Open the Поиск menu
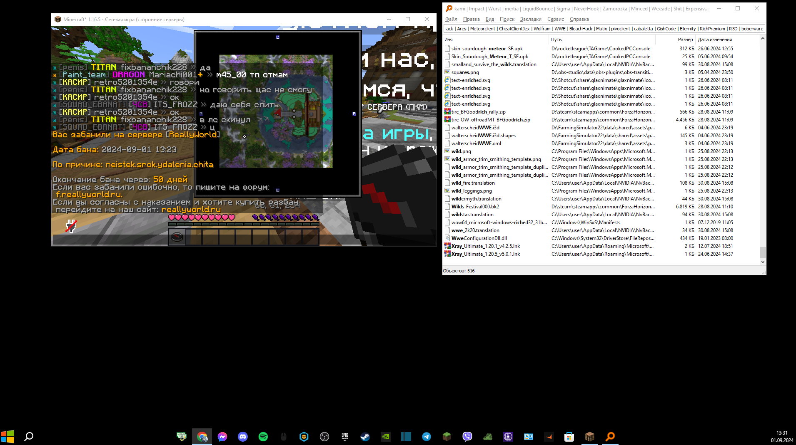The width and height of the screenshot is (796, 445). [x=507, y=19]
